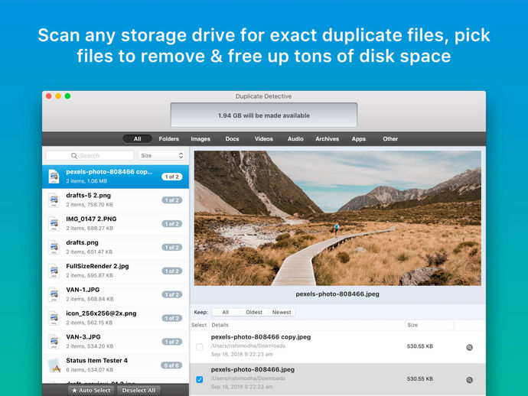Screen dimensions: 528x396
Task: Uncheck the pexels-photo-808466.jpeg checkbox
Action: point(200,379)
